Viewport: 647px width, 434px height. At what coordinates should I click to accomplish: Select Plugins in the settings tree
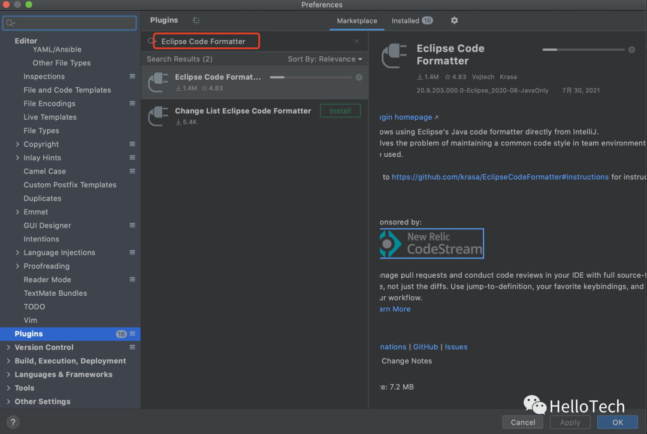70,334
